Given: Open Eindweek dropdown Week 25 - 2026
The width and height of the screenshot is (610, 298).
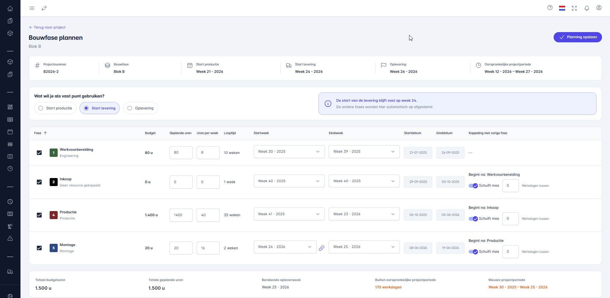Looking at the screenshot, I should 364,247.
